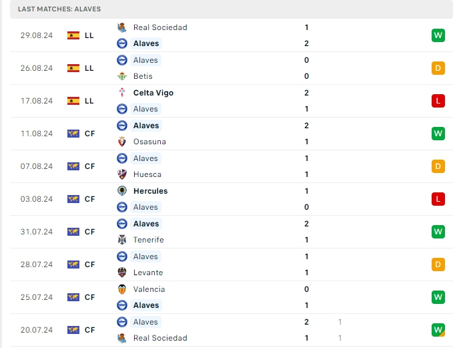
Task: Click the red L badge for 03.08.24
Action: (438, 199)
